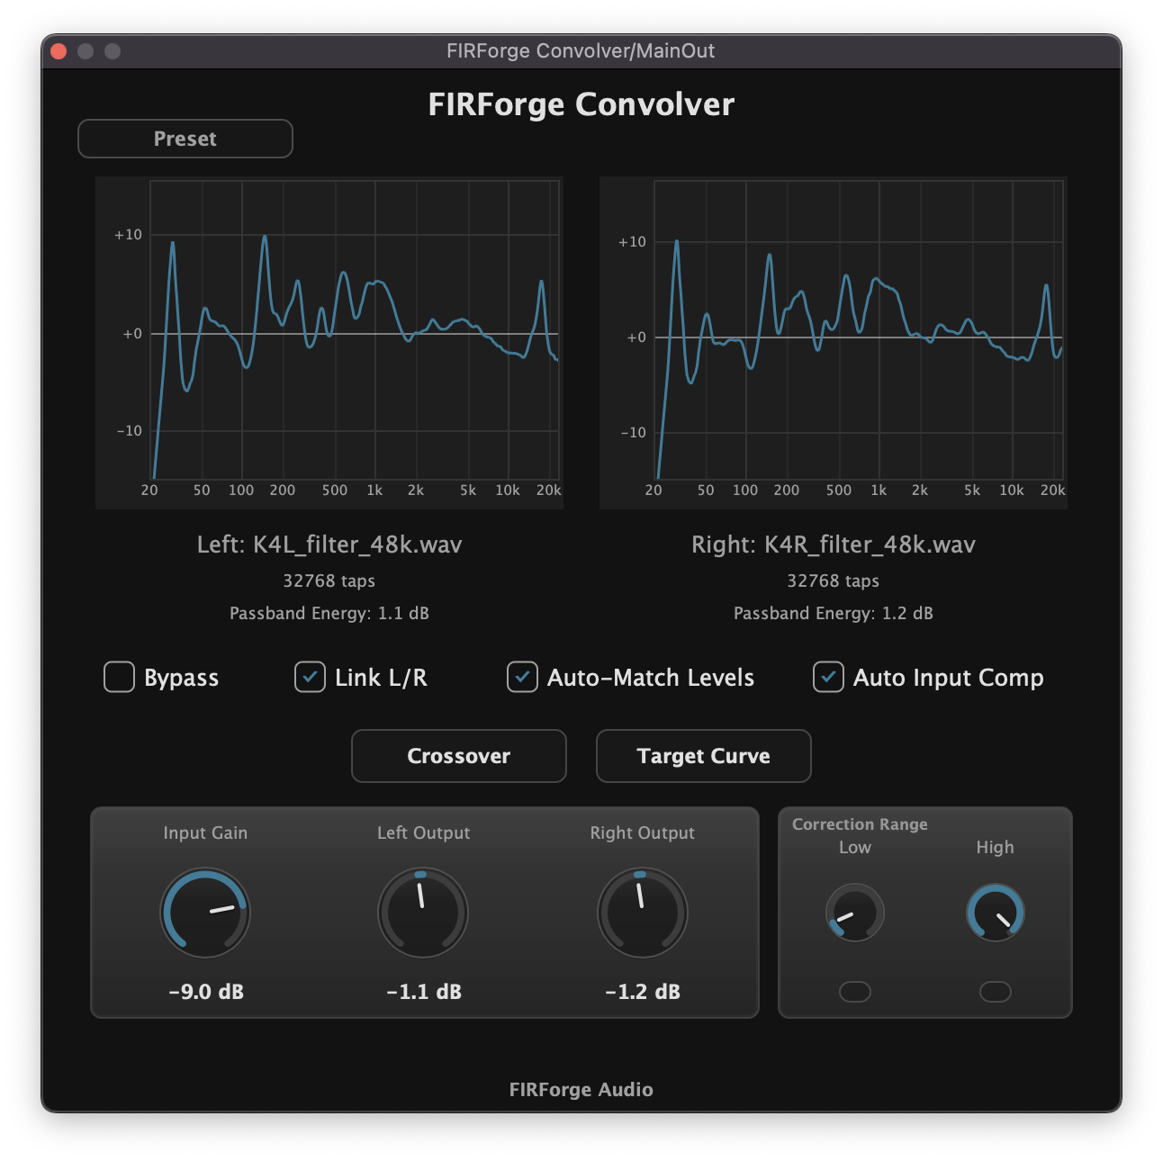Toggle the pill button under High knob

point(996,992)
